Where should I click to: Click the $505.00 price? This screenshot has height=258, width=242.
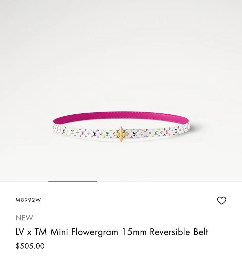(x=30, y=246)
